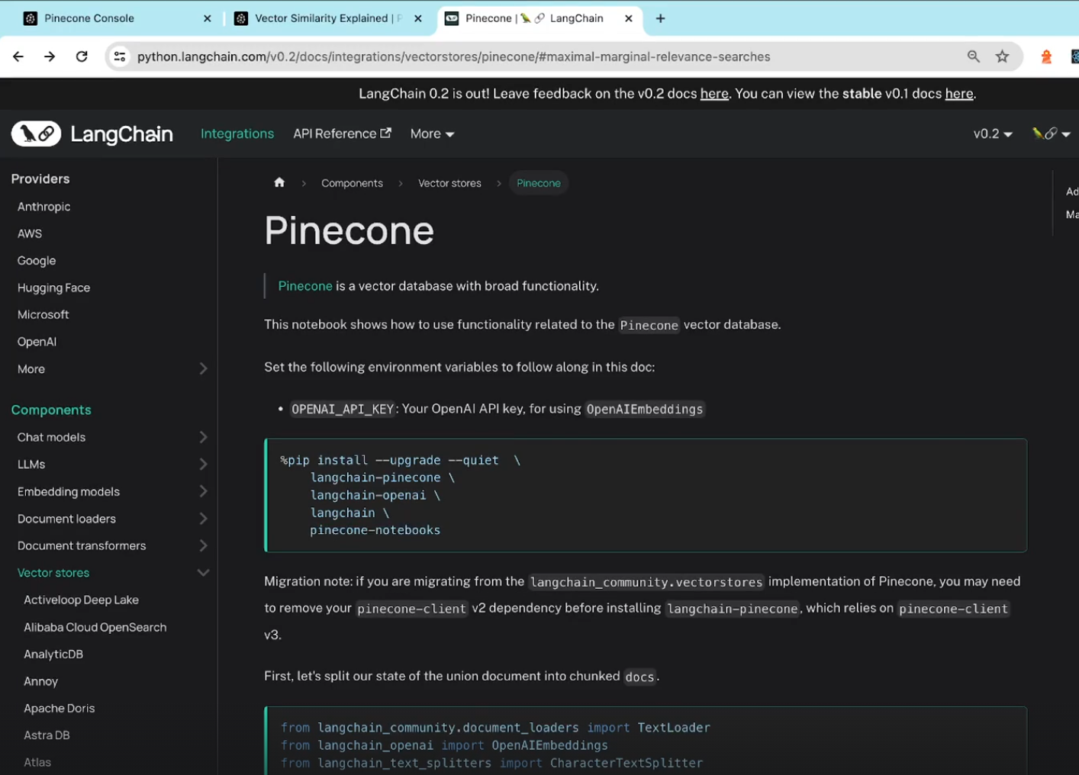Click the home icon in breadcrumbs
Image resolution: width=1079 pixels, height=775 pixels.
[x=279, y=182]
